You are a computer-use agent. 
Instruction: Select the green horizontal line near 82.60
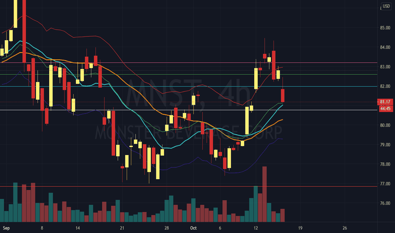click(189, 74)
